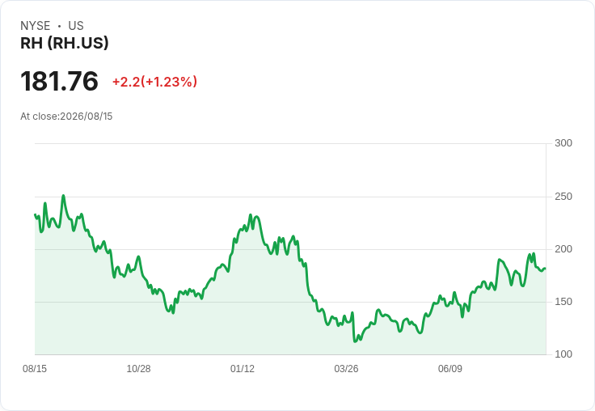Click the At close:2026/08/15 timestamp
The width and height of the screenshot is (595, 411).
tap(66, 117)
